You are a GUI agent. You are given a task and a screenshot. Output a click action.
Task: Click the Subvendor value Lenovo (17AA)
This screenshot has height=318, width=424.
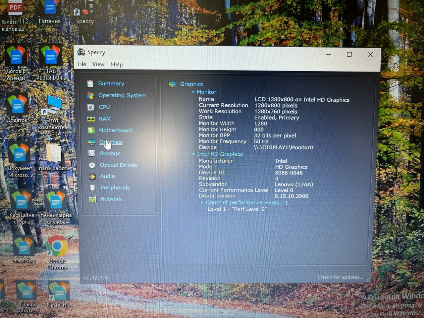pyautogui.click(x=294, y=185)
